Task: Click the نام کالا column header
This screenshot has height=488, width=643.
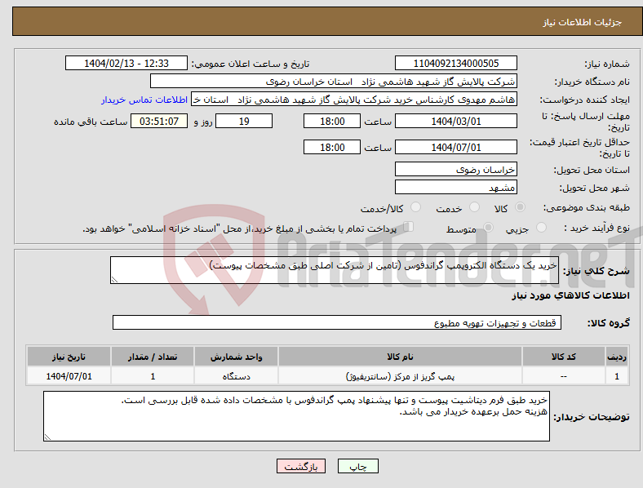Action: point(400,357)
